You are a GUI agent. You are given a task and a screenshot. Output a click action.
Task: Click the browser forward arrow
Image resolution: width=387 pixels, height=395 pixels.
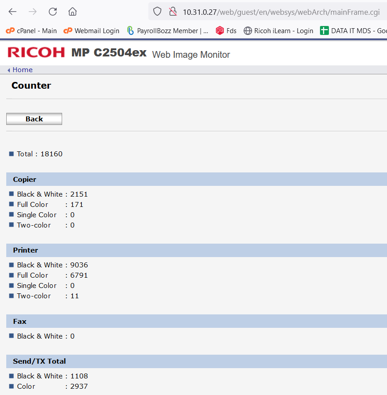[x=33, y=12]
